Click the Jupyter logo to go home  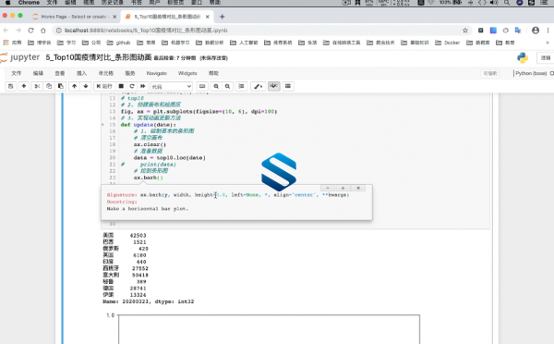(20, 57)
